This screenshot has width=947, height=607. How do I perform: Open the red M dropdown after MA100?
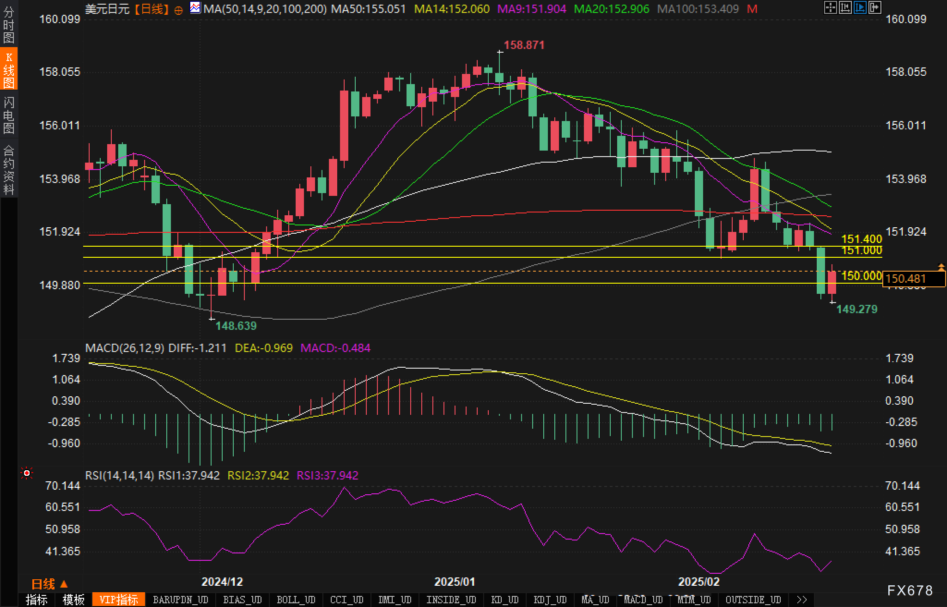752,9
